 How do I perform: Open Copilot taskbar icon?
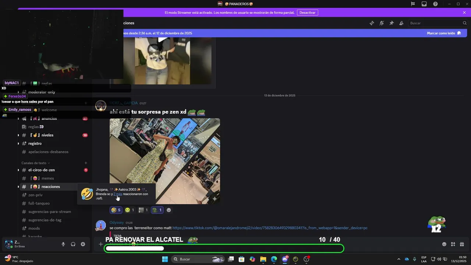pos(252,259)
